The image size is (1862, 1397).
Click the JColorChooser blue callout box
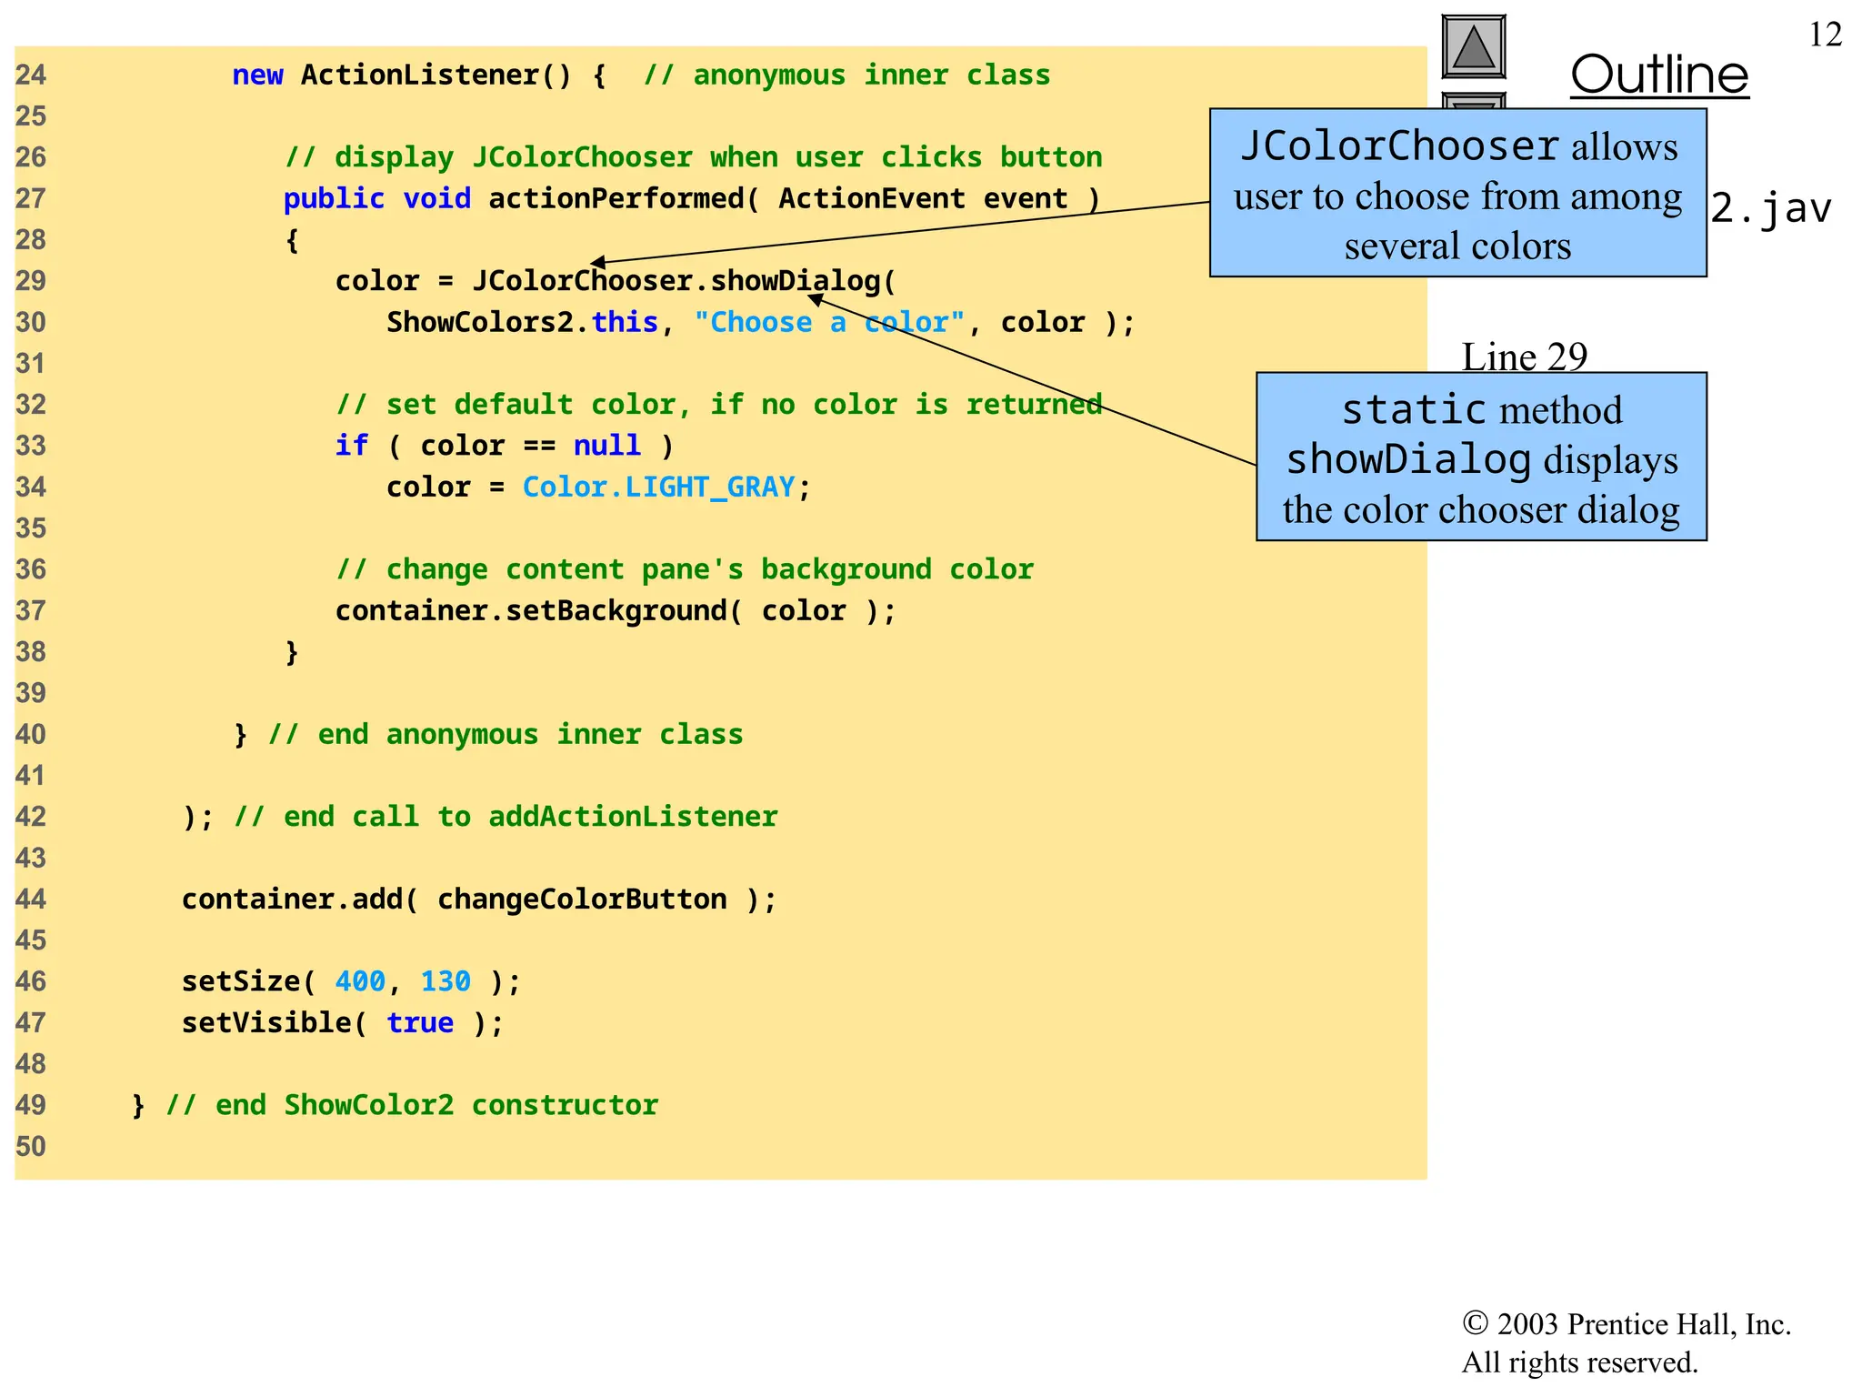point(1457,193)
